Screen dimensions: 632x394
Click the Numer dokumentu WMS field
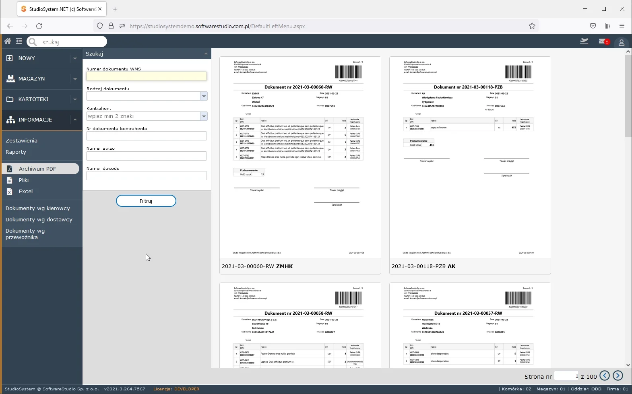[147, 76]
